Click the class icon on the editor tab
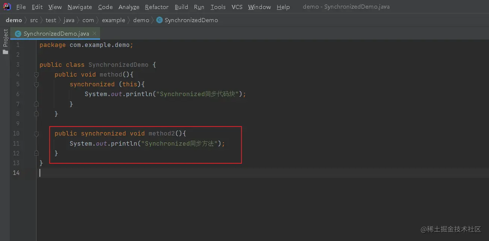 [x=18, y=34]
